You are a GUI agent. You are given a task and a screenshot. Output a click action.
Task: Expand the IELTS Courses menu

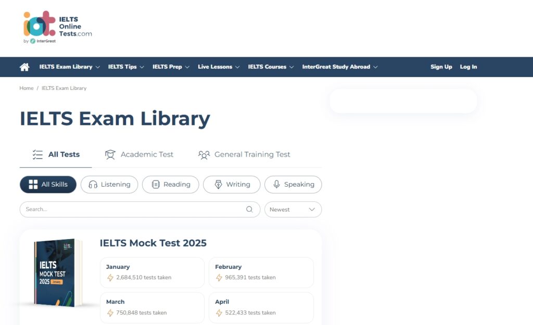coord(271,67)
